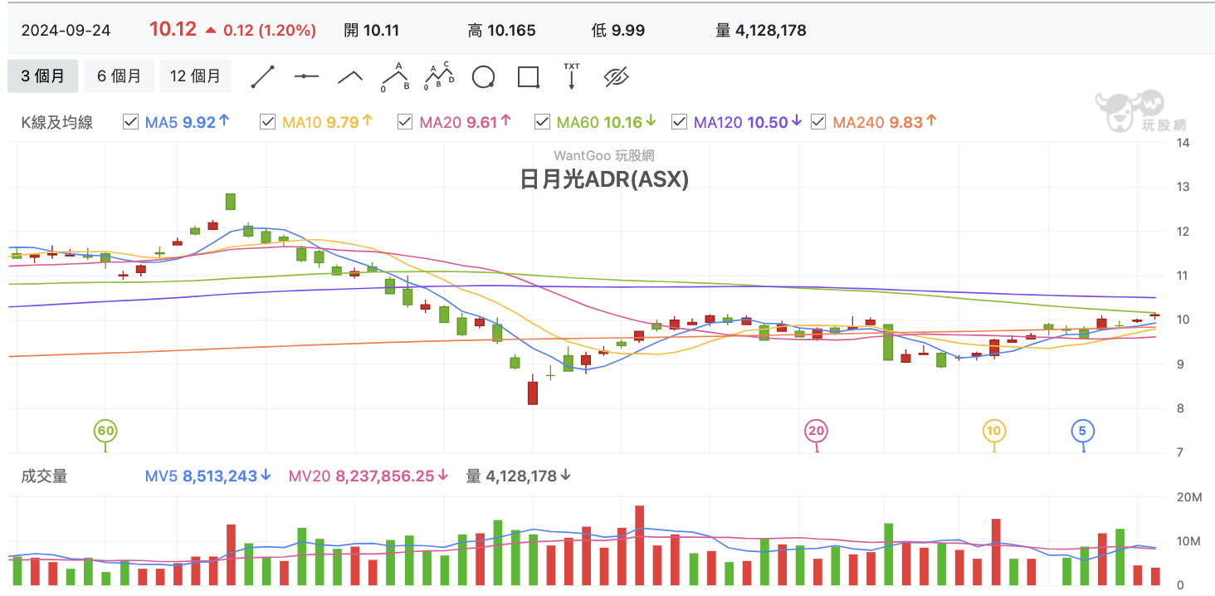Switch chart range to 3 個月
The height and width of the screenshot is (596, 1215).
(43, 76)
